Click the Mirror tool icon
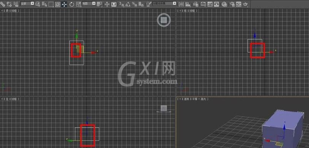The width and height of the screenshot is (309, 148). coord(181,4)
